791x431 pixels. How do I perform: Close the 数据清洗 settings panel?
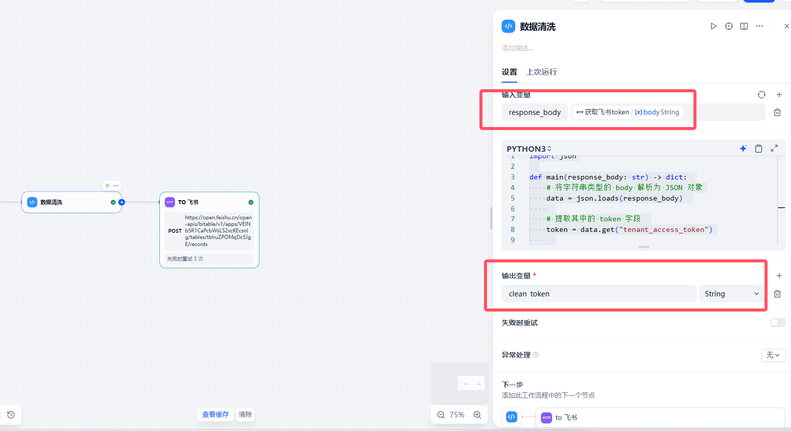tap(786, 26)
